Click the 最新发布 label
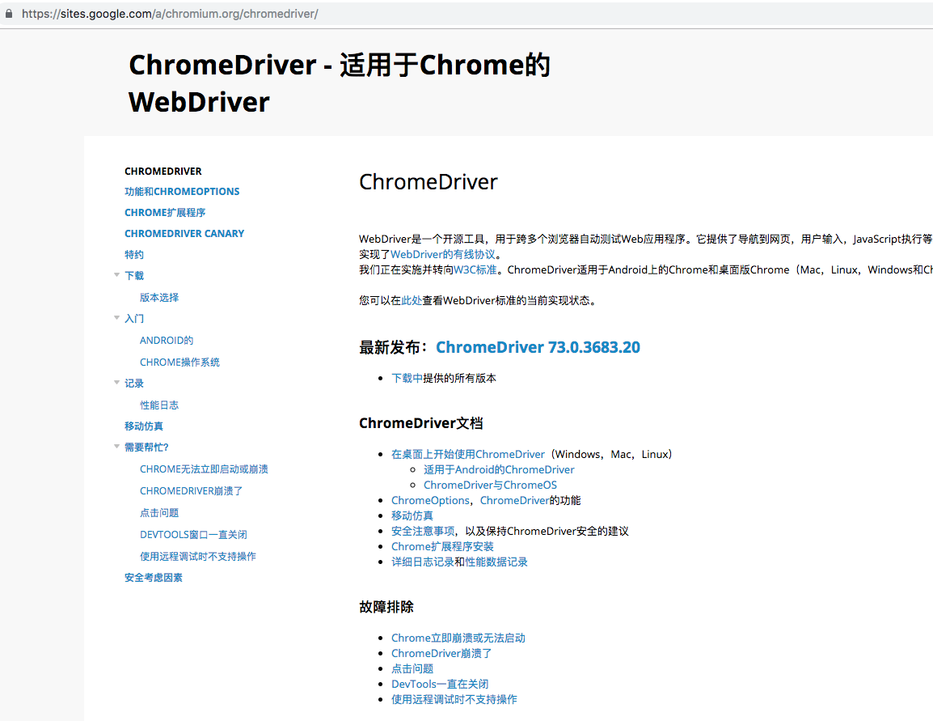The width and height of the screenshot is (933, 721). [393, 348]
